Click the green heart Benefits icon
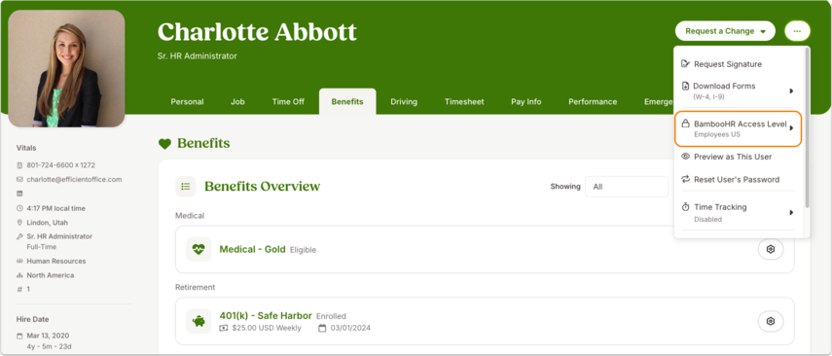The width and height of the screenshot is (832, 356). (x=165, y=144)
